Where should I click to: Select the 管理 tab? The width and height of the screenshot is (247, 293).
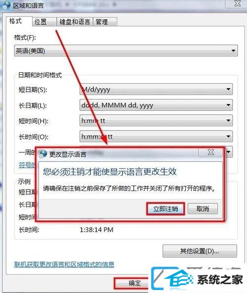click(105, 22)
